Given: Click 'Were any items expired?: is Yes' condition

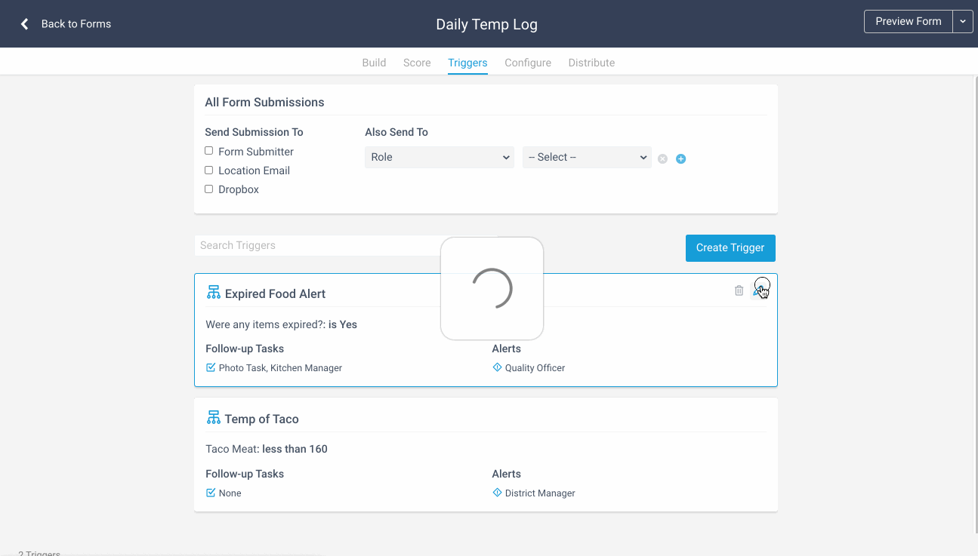Looking at the screenshot, I should pos(281,324).
